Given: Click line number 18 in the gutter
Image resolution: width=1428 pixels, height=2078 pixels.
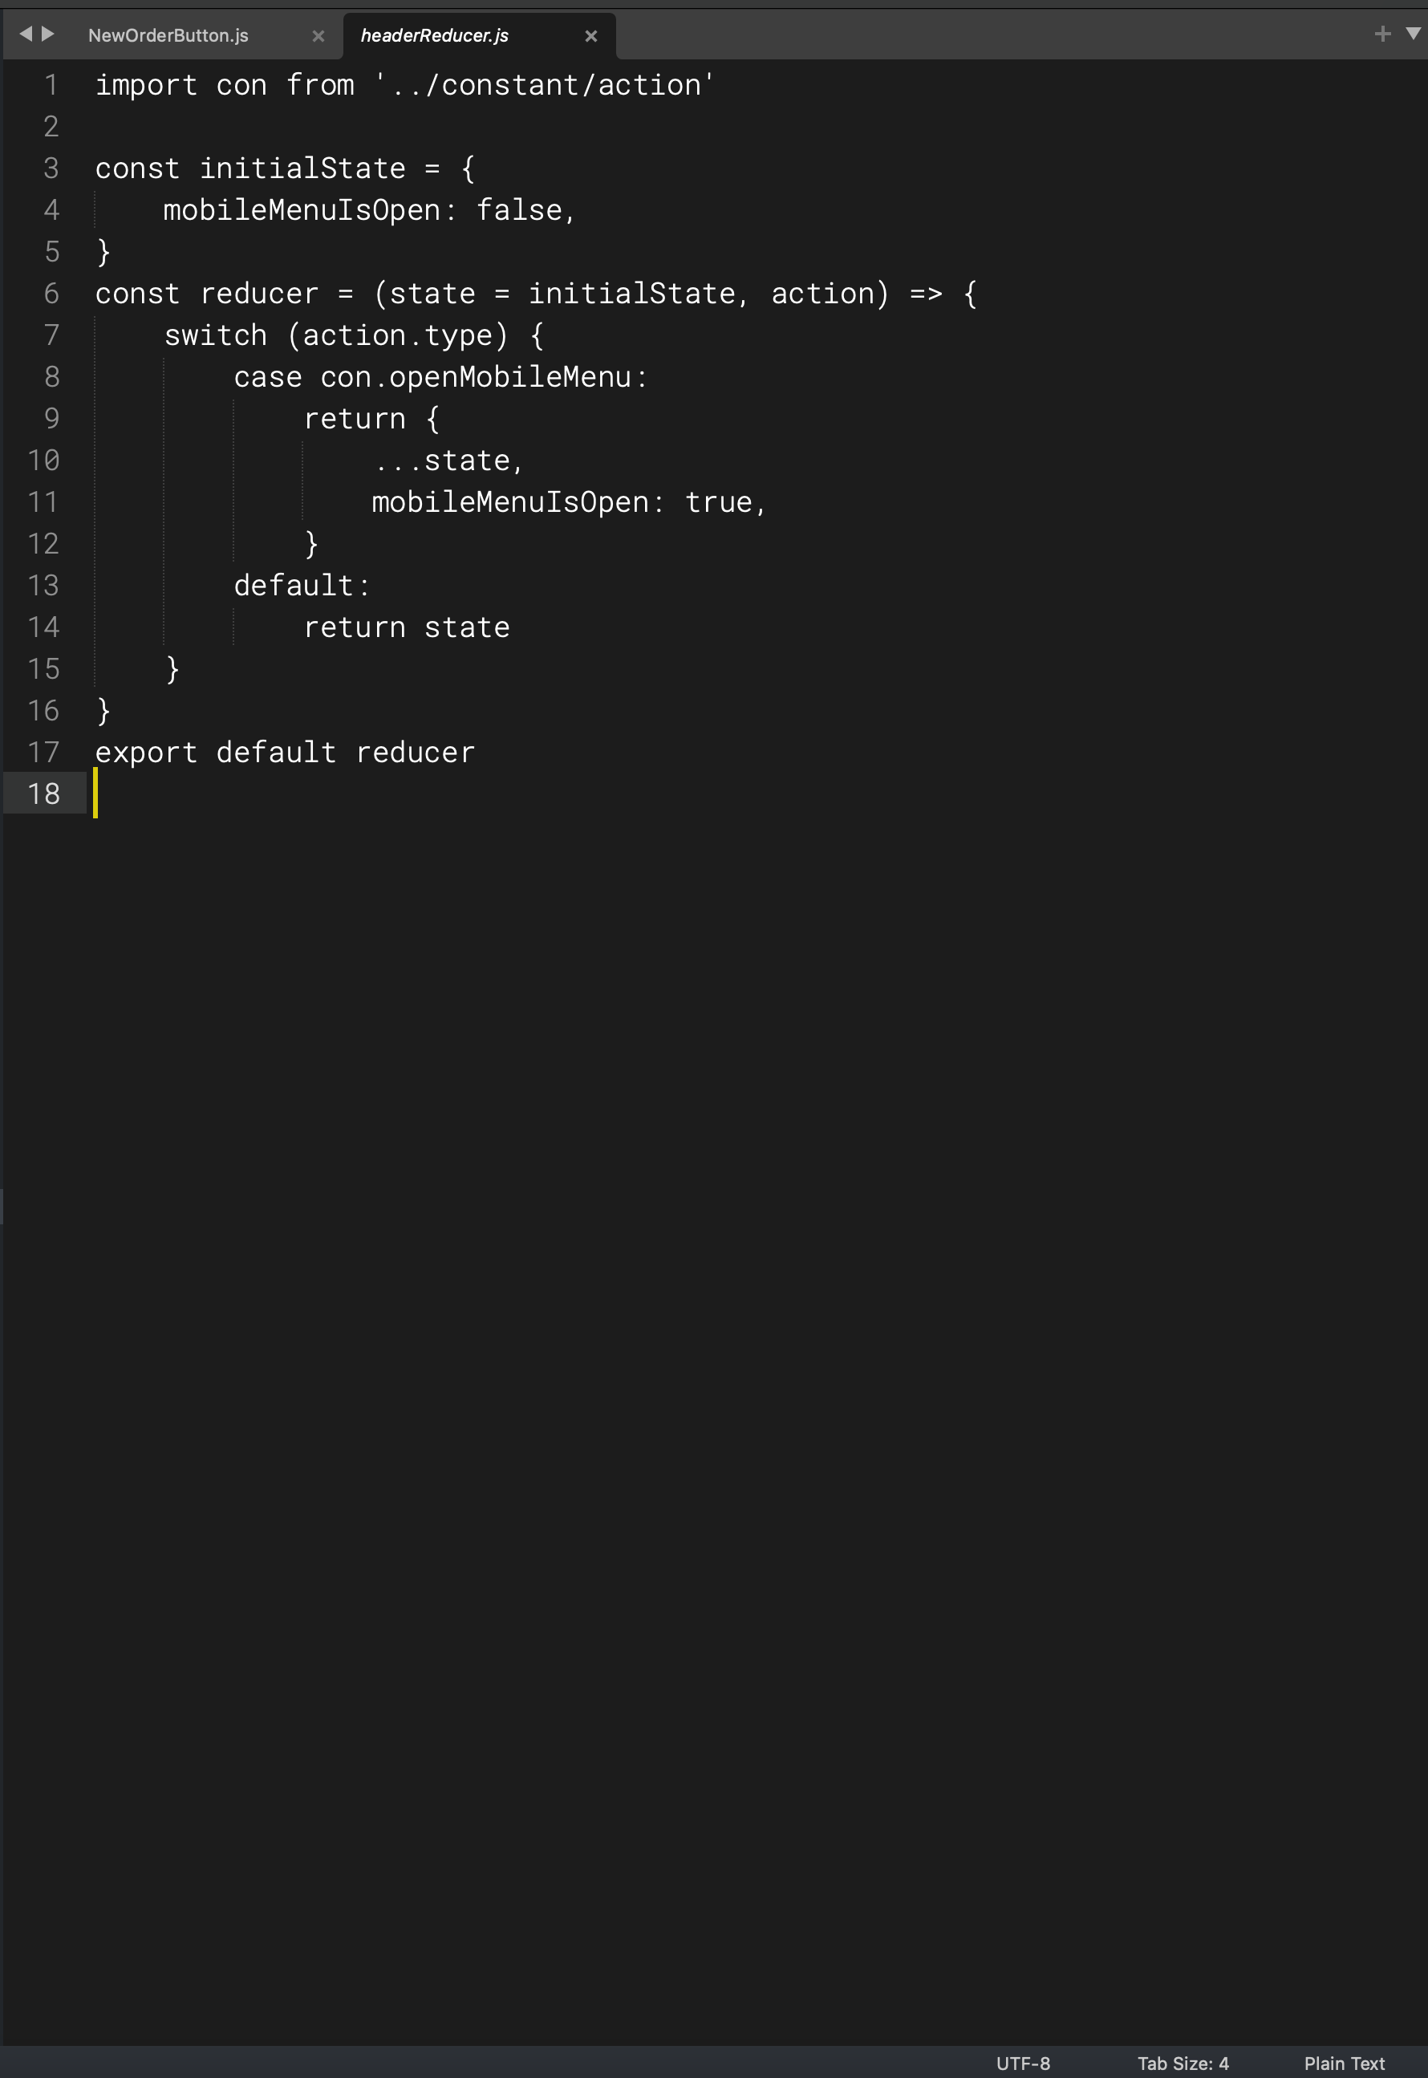Looking at the screenshot, I should coord(43,793).
